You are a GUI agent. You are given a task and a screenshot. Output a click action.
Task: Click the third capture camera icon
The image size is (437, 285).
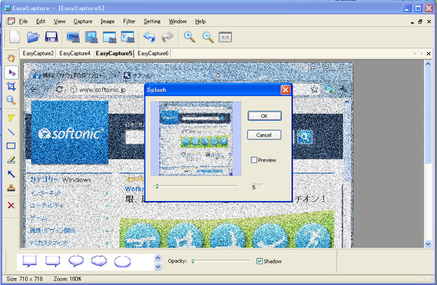click(109, 37)
